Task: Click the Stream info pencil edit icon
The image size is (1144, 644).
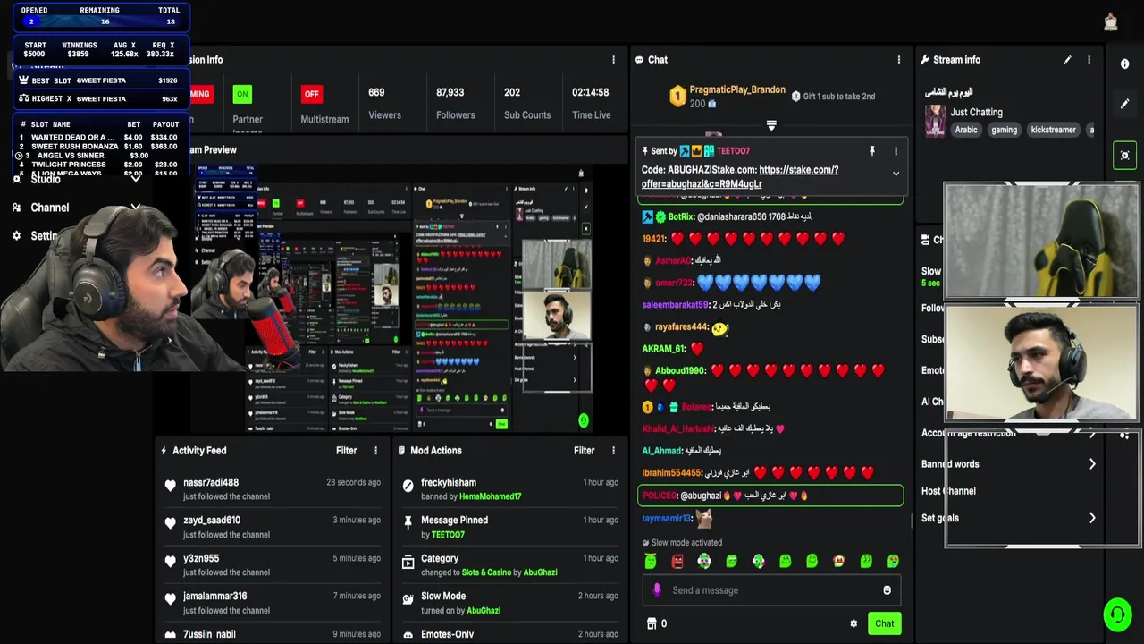Action: click(1067, 60)
